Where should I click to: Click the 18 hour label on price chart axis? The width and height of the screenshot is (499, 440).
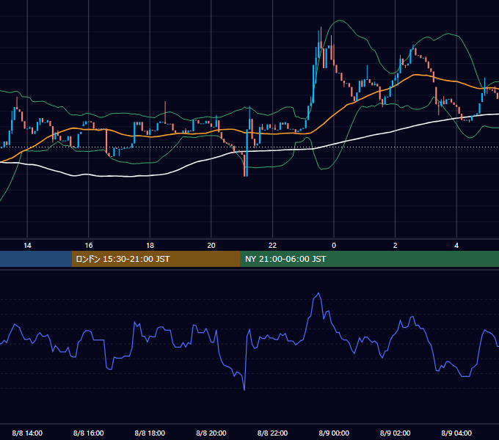click(x=150, y=246)
